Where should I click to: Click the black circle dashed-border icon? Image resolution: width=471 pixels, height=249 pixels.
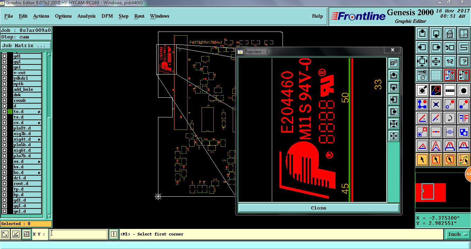pos(464,91)
